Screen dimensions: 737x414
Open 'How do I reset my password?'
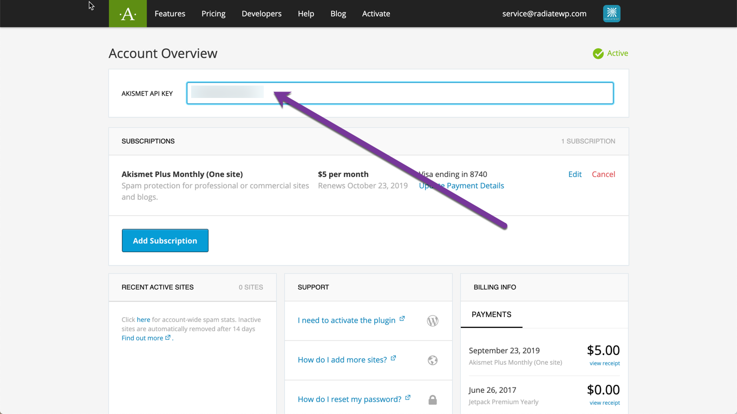point(349,399)
